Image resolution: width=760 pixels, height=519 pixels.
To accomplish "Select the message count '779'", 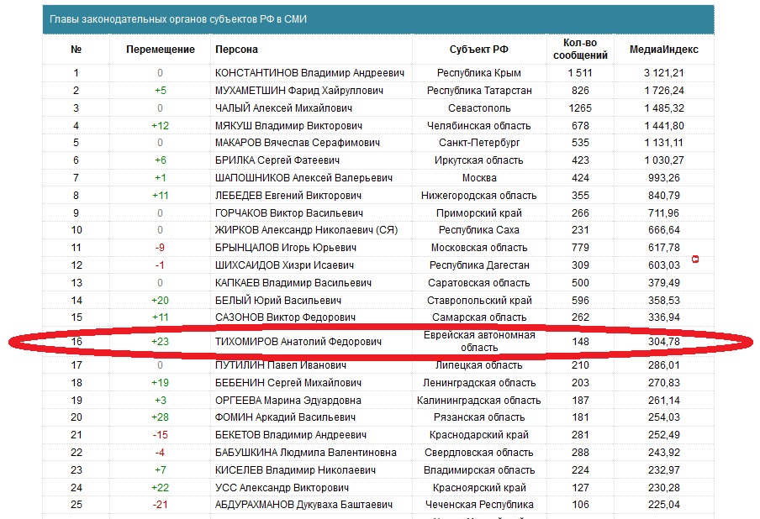I will pos(580,248).
